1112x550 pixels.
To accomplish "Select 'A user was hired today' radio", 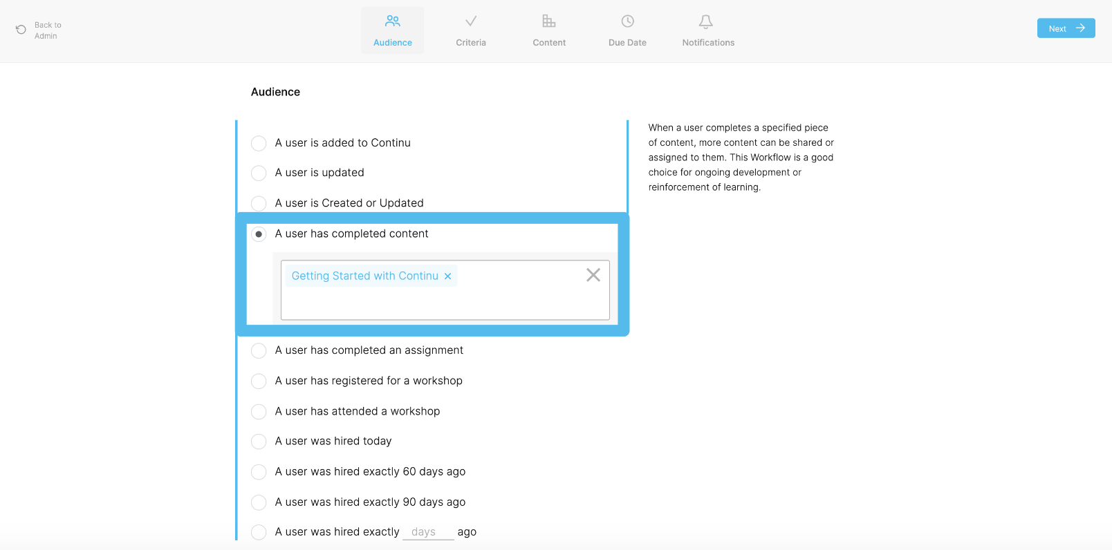I will 259,442.
